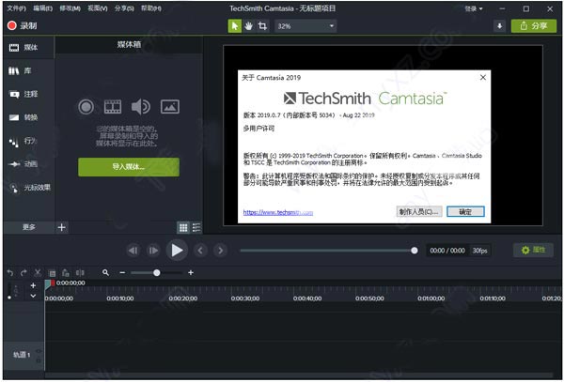The width and height of the screenshot is (564, 382).
Task: Click the 制作人员 Credits button
Action: click(419, 212)
